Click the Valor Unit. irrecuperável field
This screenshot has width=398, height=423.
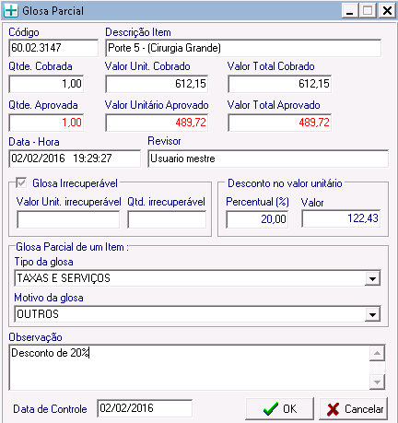[x=68, y=219]
